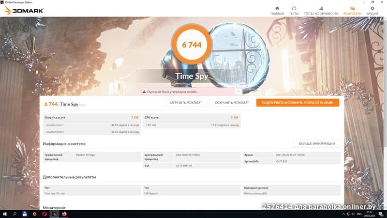Click the volume tray icon

coord(353,214)
